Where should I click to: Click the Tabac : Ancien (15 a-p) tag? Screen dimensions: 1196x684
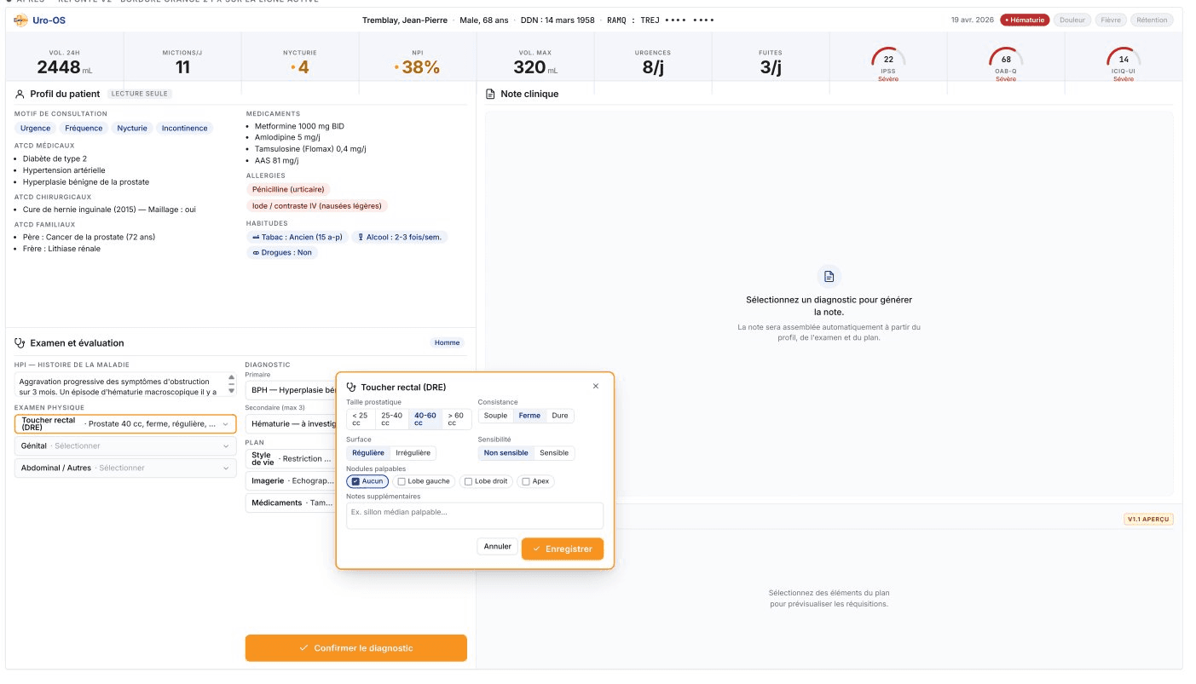point(296,237)
